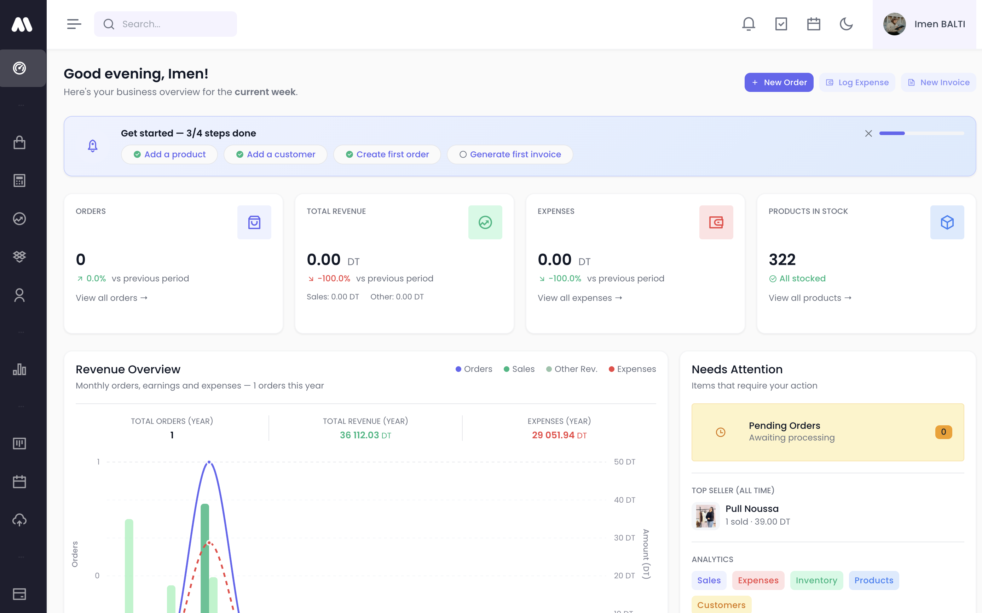
Task: Open the Customers analytics tab
Action: coord(721,605)
